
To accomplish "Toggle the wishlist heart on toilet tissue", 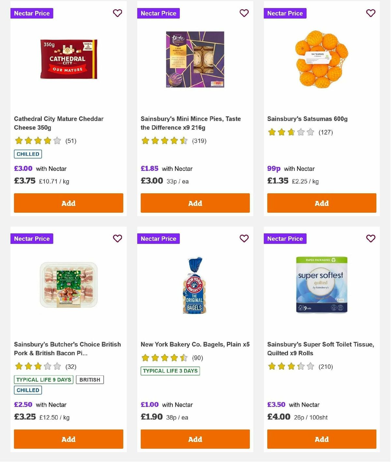I will [370, 238].
